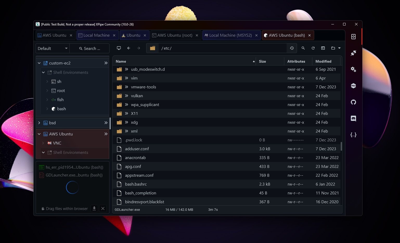
Task: Click the Search connections field
Action: [89, 48]
